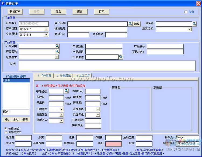This screenshot has height=157, width=202.
Task: Click the magnifier icon next to 产品名称
Action: (x=57, y=52)
